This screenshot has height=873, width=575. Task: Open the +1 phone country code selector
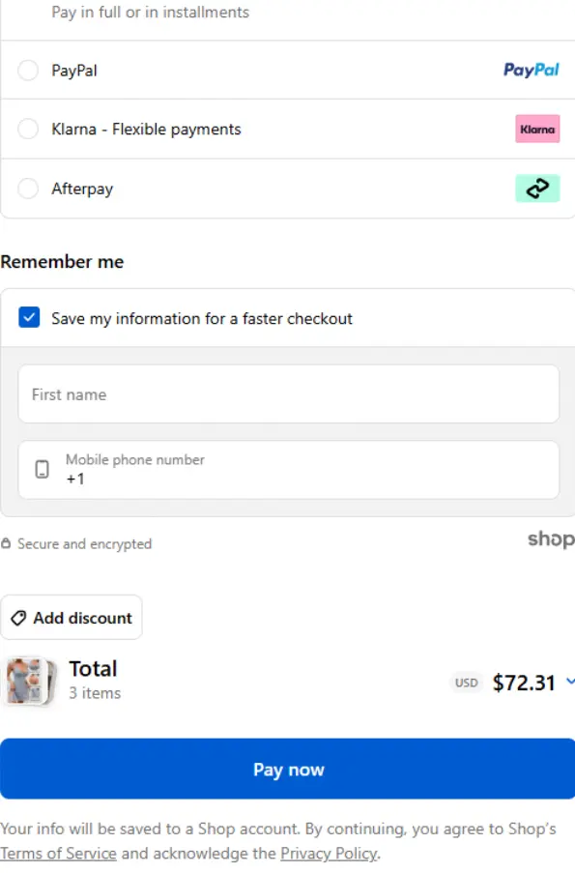(x=77, y=478)
